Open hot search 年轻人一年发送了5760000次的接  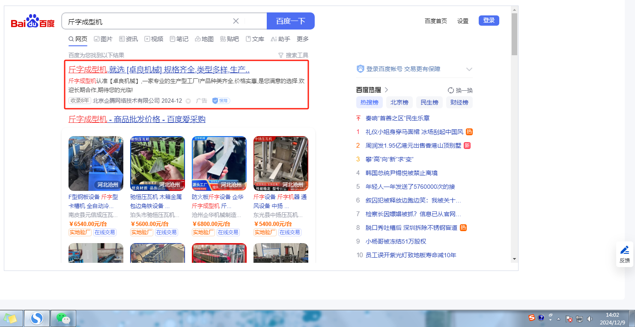(410, 187)
